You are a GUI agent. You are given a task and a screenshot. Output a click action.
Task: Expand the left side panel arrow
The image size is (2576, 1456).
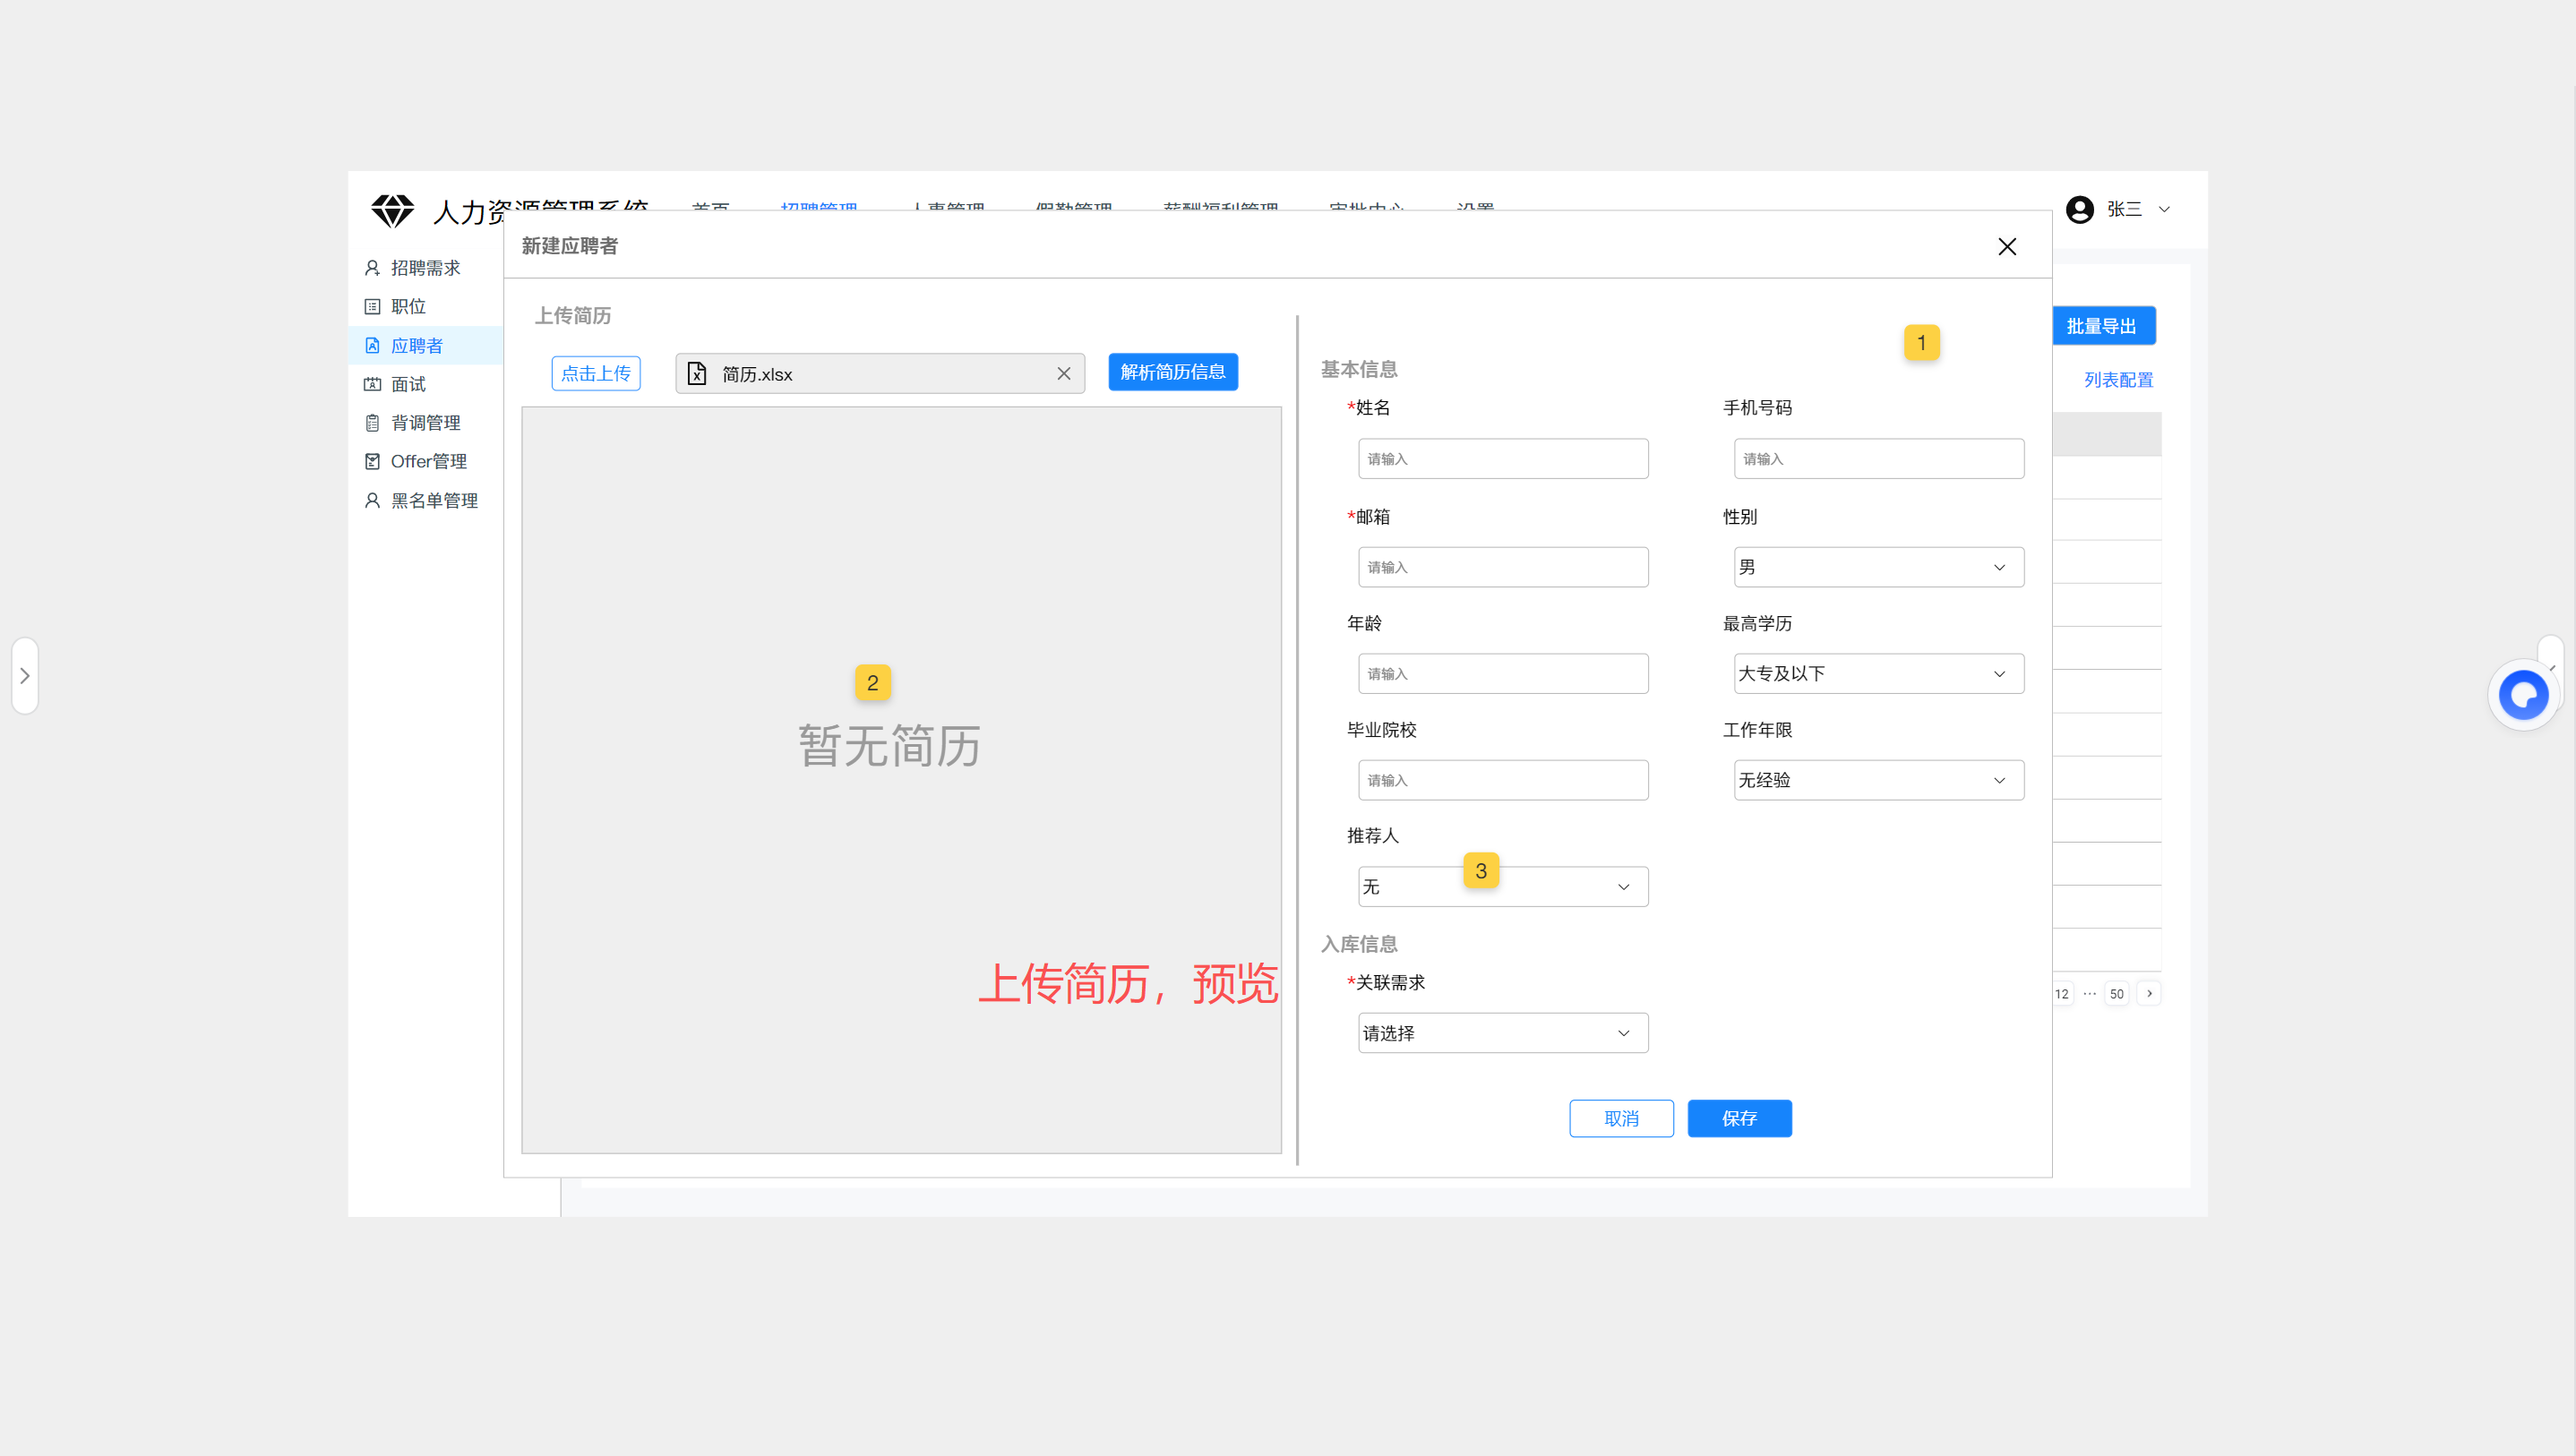click(25, 676)
